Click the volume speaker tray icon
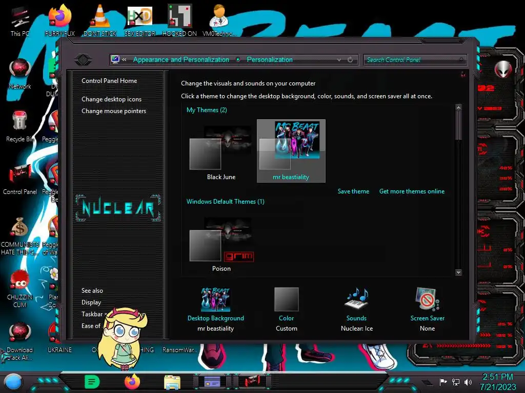 [x=468, y=382]
